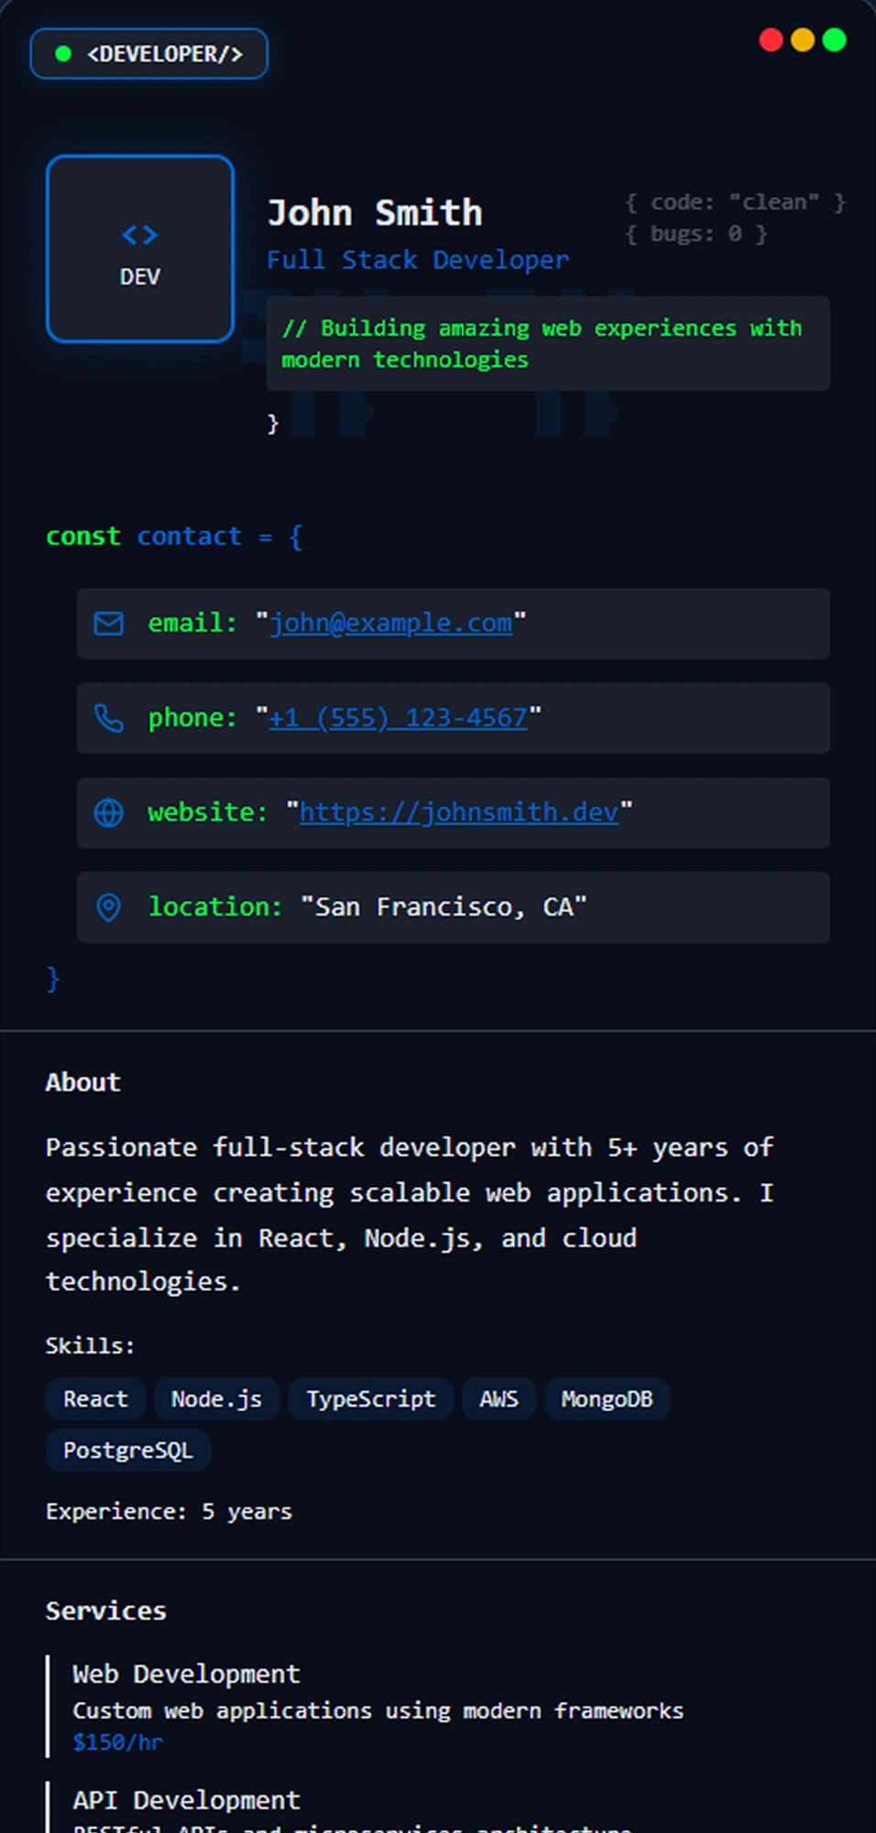Click the green status dot in DEVELOPER badge
Image resolution: width=876 pixels, height=1833 pixels.
pyautogui.click(x=63, y=54)
